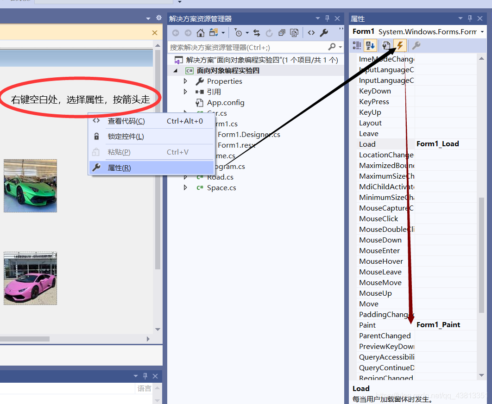Click Show All Files icon
Image resolution: width=492 pixels, height=404 pixels.
click(294, 33)
